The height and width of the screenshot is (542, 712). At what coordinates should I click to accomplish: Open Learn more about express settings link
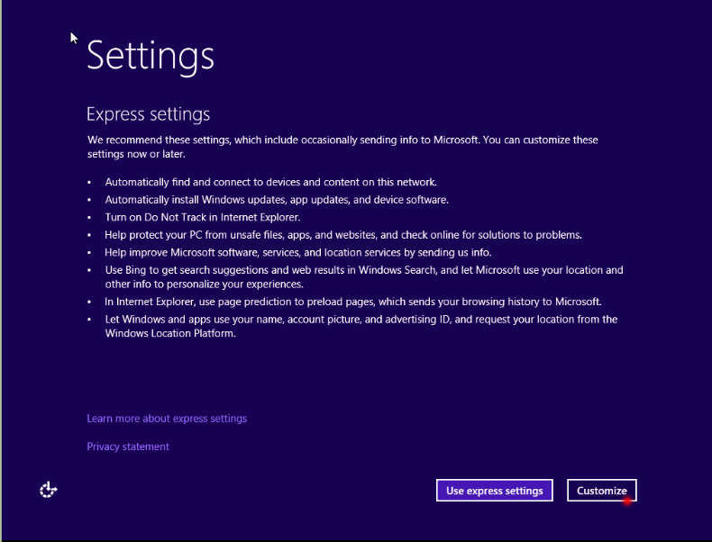click(167, 418)
